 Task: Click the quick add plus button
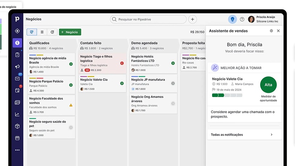pyautogui.click(x=192, y=19)
